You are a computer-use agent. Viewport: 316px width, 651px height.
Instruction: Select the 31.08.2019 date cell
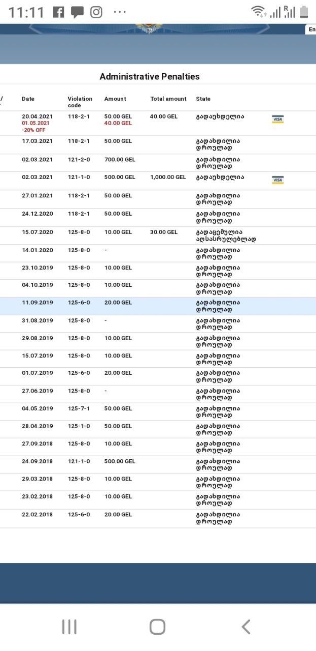click(37, 320)
